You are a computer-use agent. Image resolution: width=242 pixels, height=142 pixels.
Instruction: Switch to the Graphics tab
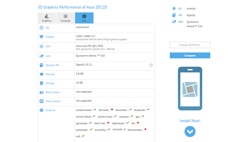(x=47, y=18)
